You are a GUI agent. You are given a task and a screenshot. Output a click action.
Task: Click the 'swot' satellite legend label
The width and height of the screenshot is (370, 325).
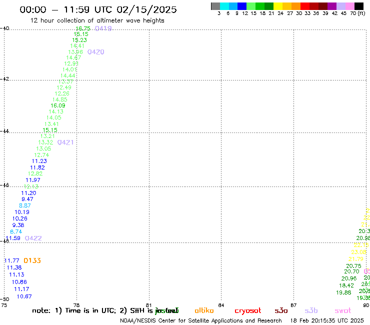(343, 311)
